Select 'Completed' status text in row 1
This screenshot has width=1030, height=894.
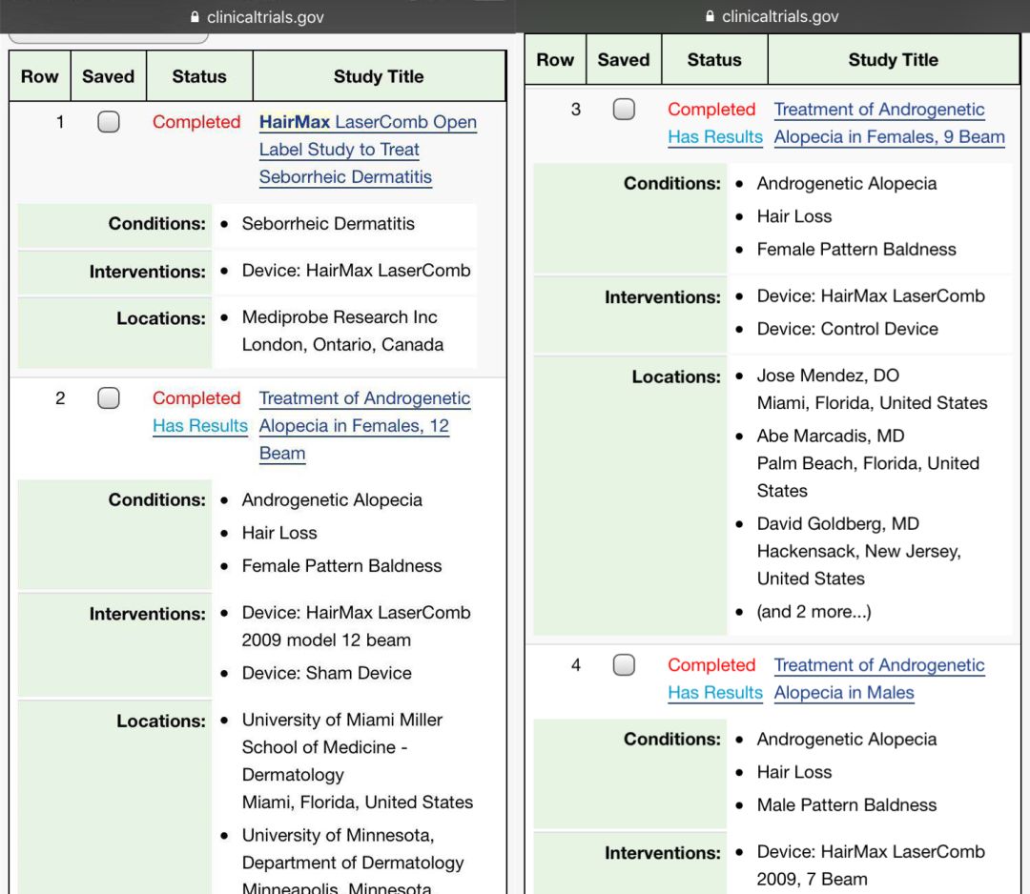click(196, 122)
